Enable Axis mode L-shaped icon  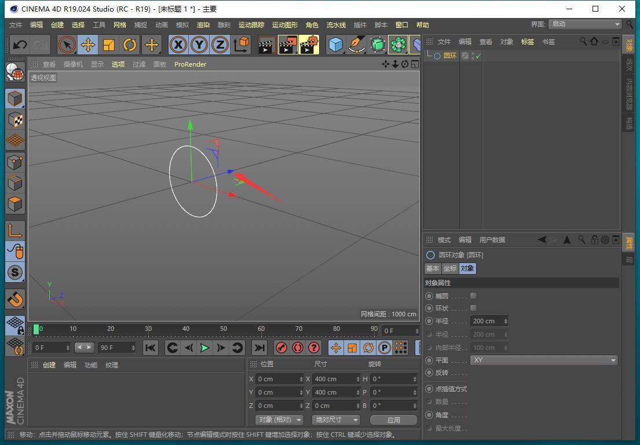[15, 231]
